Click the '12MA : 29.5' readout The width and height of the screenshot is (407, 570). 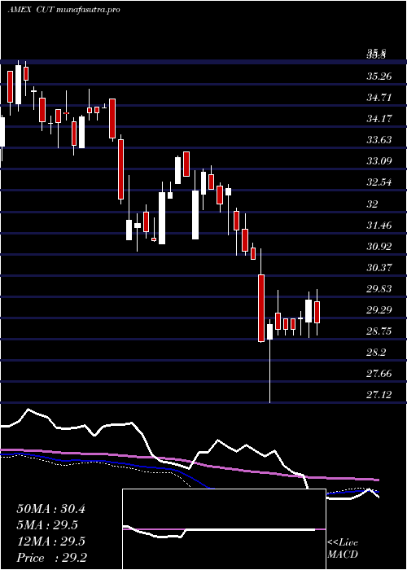coord(50,541)
